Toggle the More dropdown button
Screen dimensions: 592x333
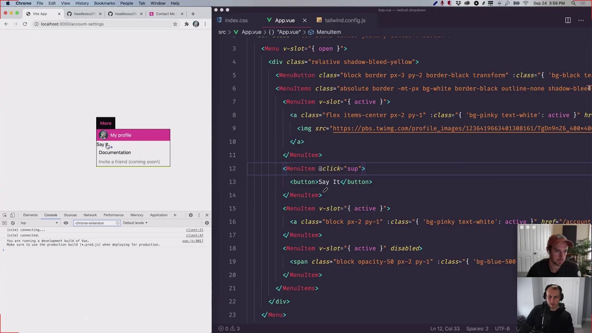click(x=105, y=123)
